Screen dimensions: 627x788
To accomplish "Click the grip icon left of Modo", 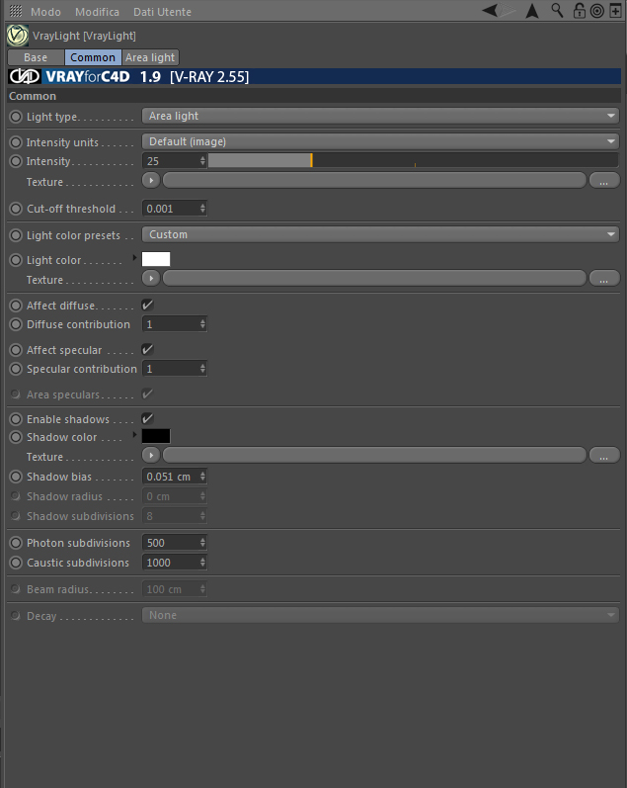I will click(x=16, y=11).
